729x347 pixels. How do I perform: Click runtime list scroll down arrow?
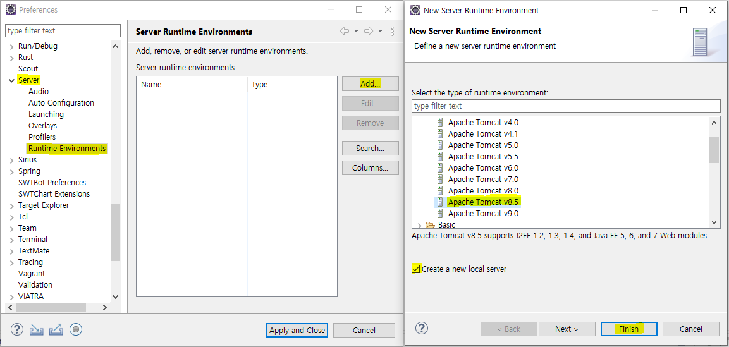(714, 223)
